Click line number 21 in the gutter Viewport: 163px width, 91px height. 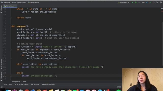tap(4, 47)
